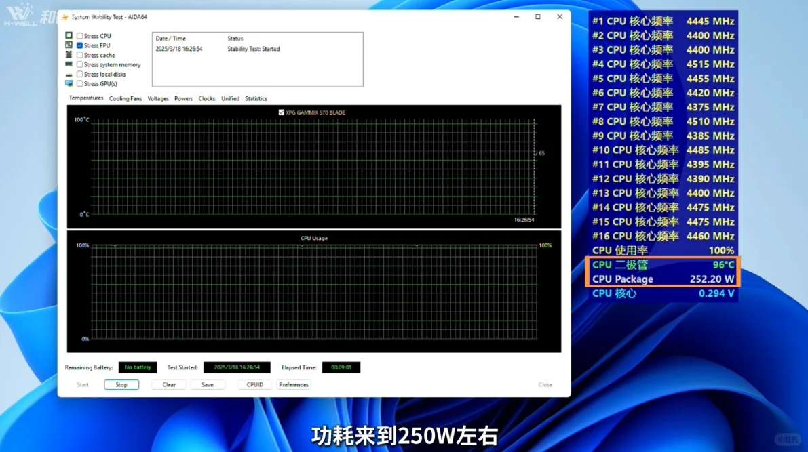Click the monitor icon beside Stress GPU(s)
The image size is (808, 452).
[69, 83]
